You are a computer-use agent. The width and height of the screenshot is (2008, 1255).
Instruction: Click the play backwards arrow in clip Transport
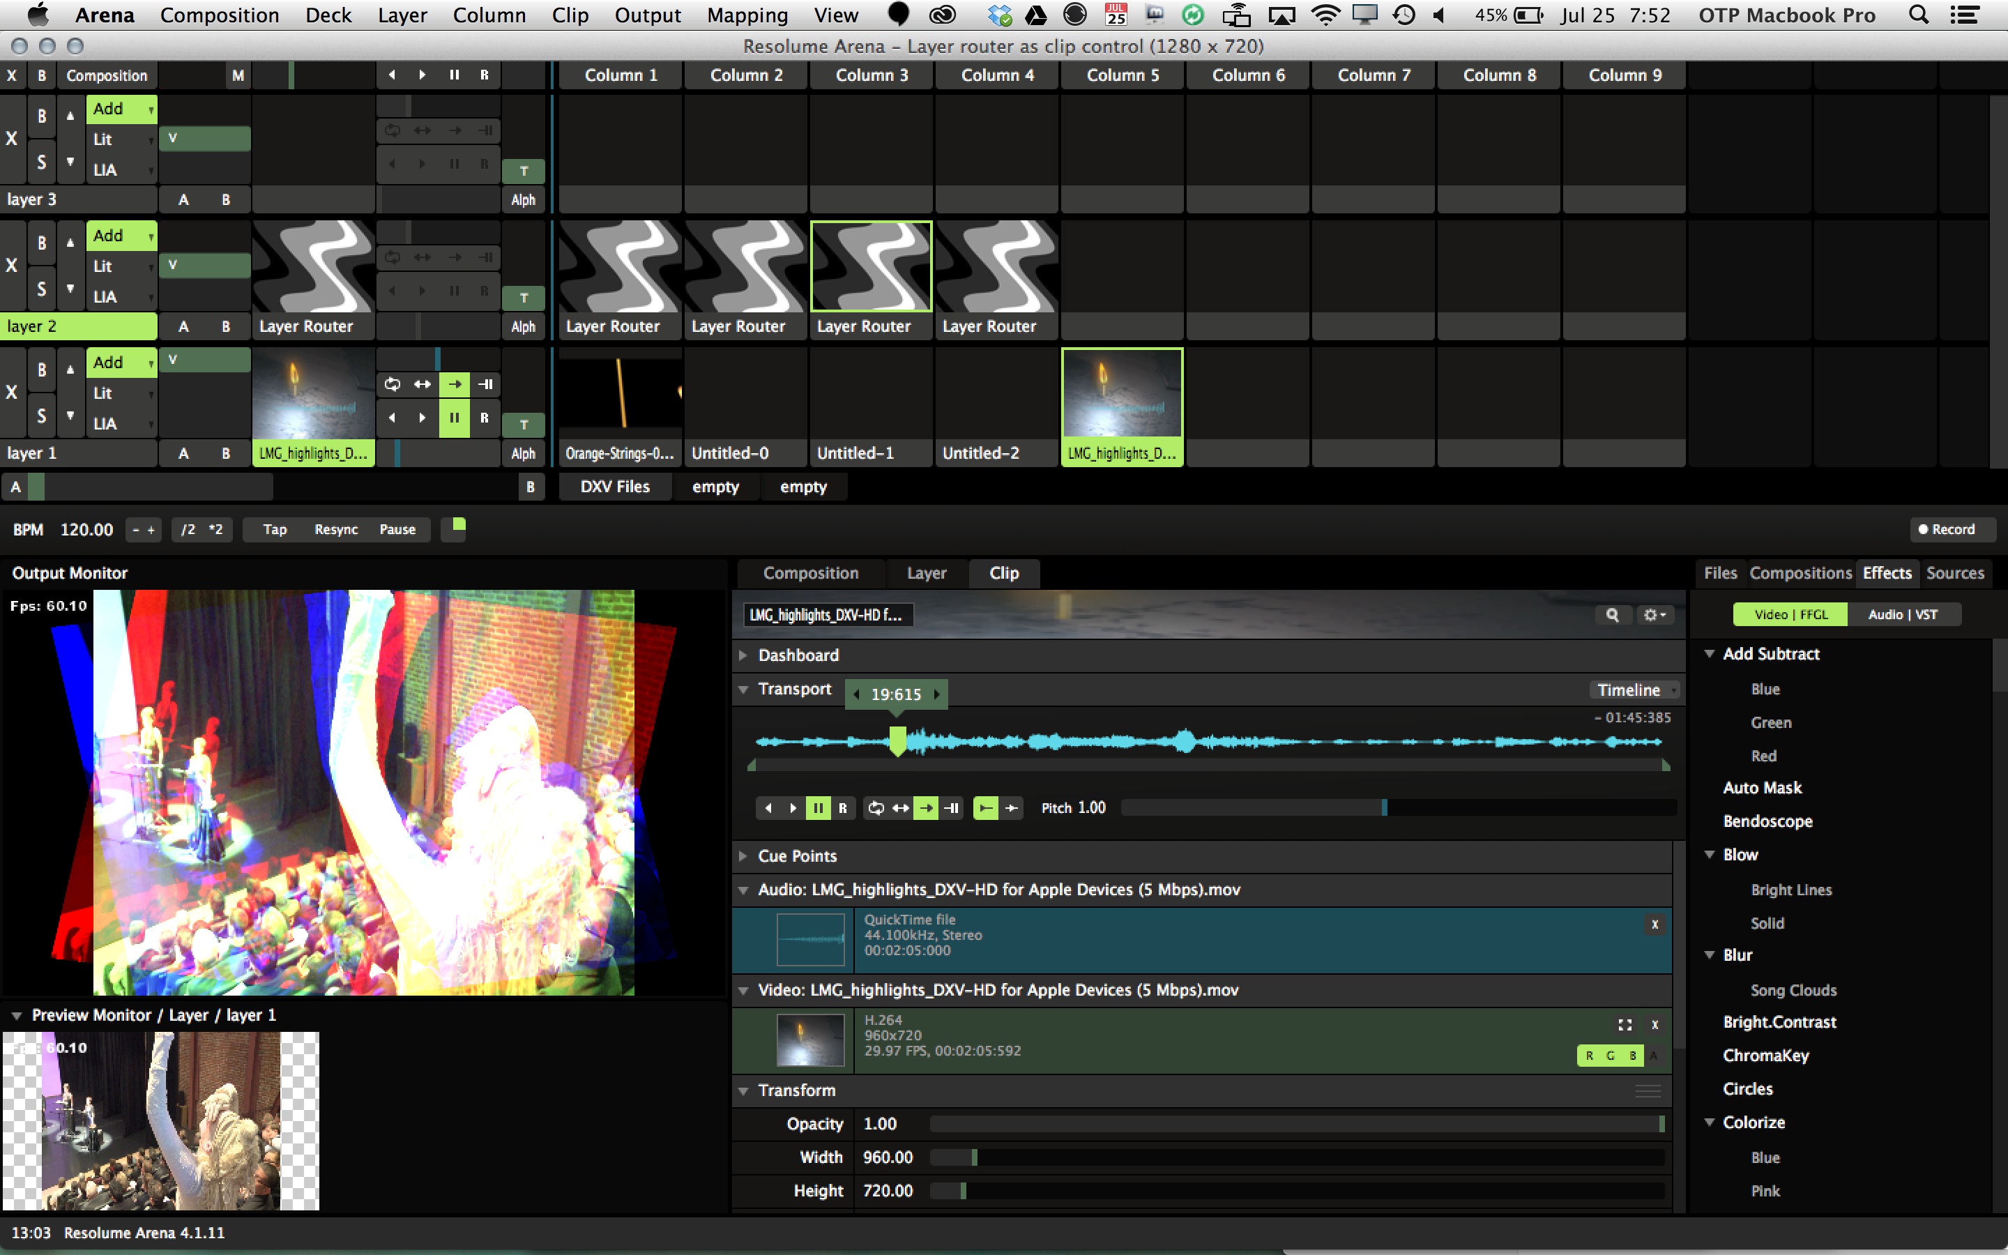tap(768, 807)
